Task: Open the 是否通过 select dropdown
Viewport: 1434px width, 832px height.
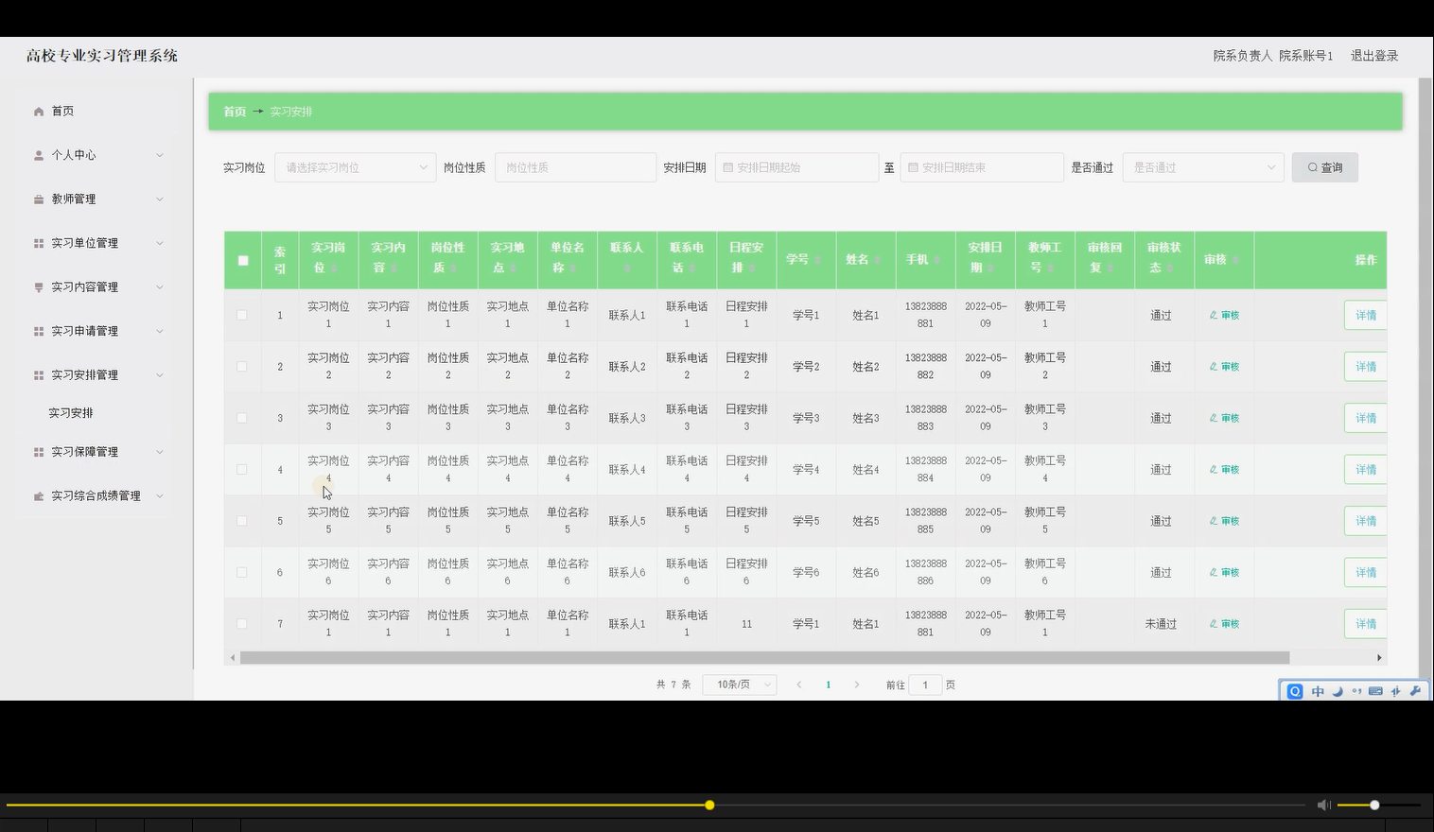Action: tap(1203, 167)
